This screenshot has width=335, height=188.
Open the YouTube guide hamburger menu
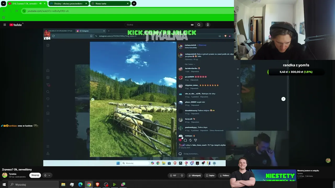click(x=5, y=25)
